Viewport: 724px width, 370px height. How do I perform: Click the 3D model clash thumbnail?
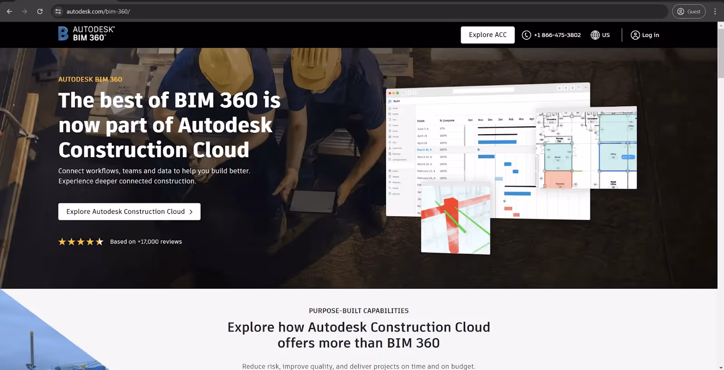coord(456,218)
